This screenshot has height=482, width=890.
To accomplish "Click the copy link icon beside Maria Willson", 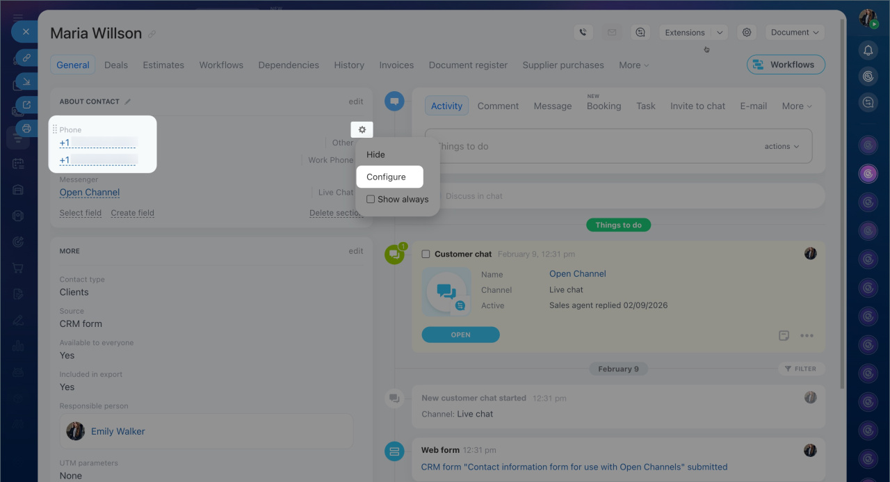I will (x=152, y=34).
